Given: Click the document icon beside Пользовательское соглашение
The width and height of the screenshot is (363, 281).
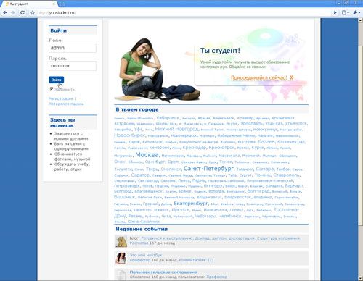Looking at the screenshot, I should tap(121, 275).
